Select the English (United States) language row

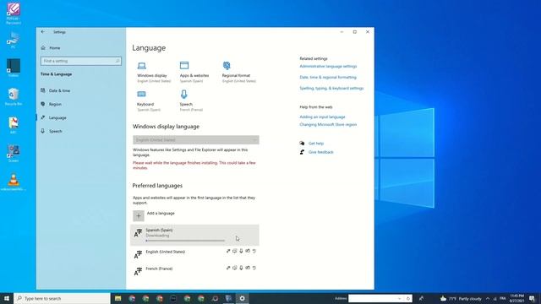point(194,254)
